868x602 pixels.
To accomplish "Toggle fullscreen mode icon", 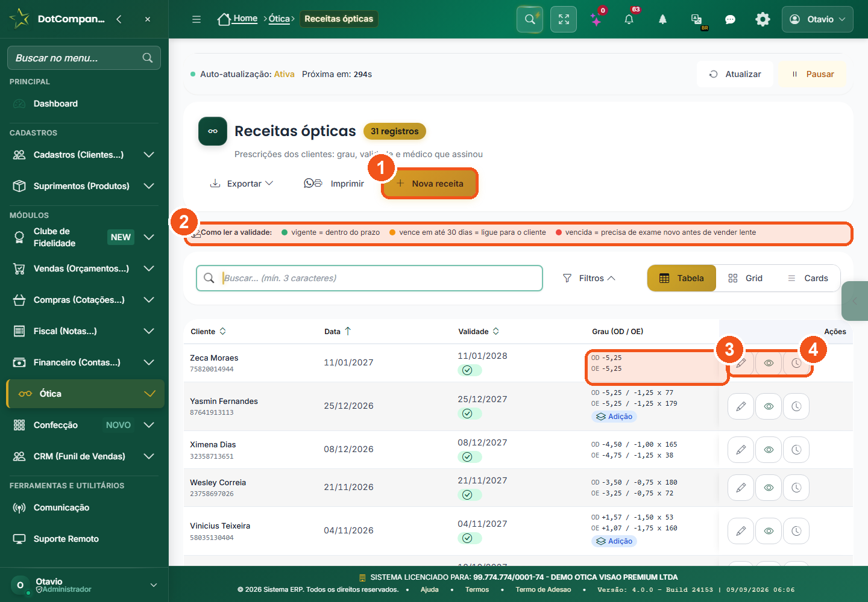I will 564,19.
